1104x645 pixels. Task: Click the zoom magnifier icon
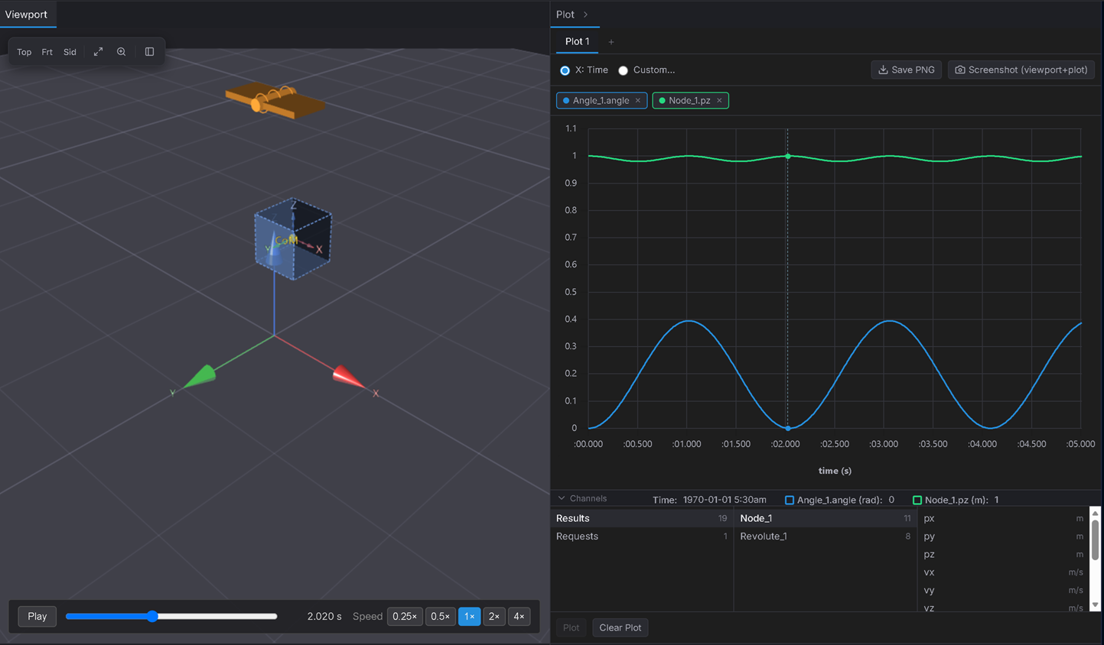coord(121,52)
